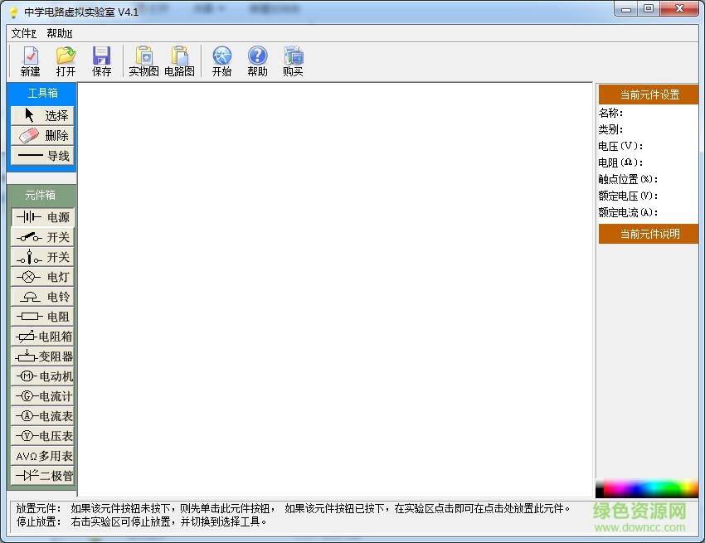The width and height of the screenshot is (705, 543).
Task: Choose the 变阻器 rheostat component
Action: 42,356
